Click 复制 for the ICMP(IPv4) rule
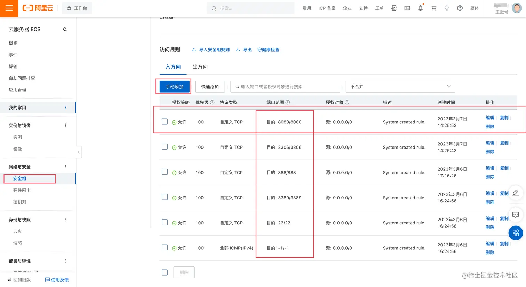The image size is (526, 287). [504, 244]
